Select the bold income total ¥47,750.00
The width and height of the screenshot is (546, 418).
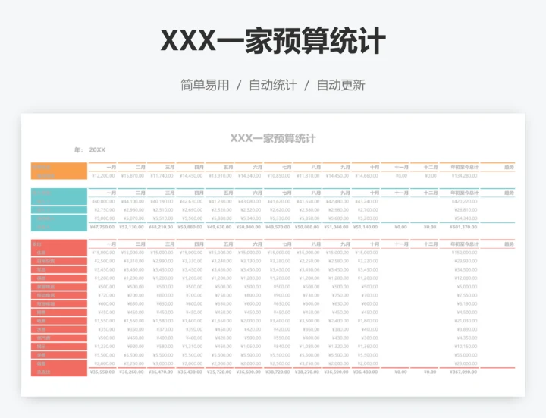pyautogui.click(x=102, y=227)
